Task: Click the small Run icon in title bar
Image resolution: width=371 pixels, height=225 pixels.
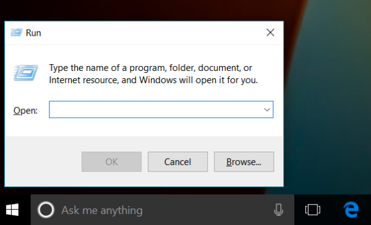Action: [16, 33]
